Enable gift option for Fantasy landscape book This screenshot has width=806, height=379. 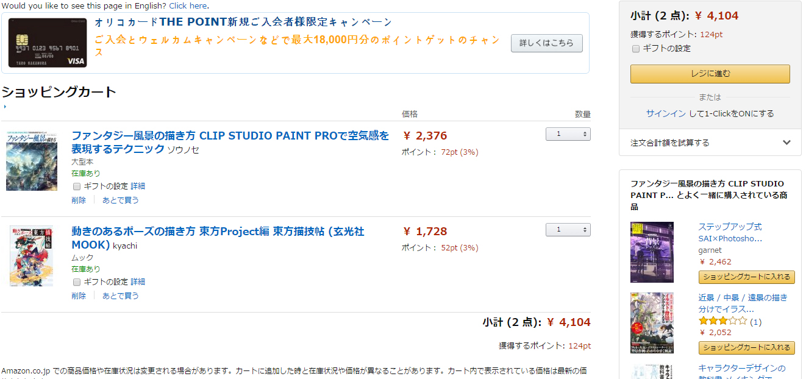(x=77, y=186)
